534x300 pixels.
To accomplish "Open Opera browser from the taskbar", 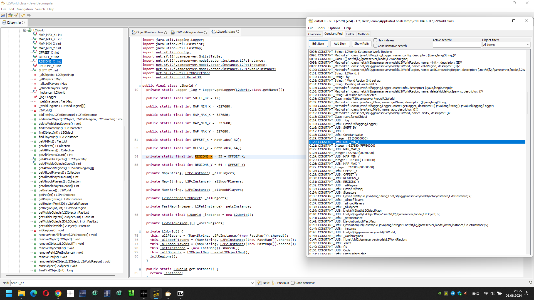I will [46, 293].
